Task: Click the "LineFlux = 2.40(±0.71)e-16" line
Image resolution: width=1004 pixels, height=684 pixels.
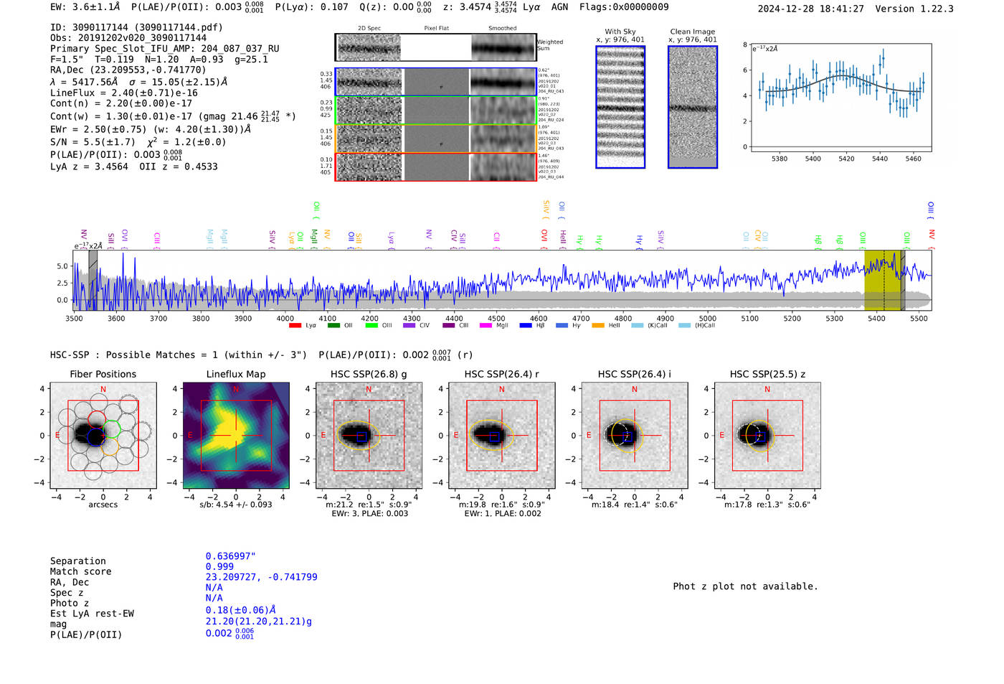Action: pos(124,93)
